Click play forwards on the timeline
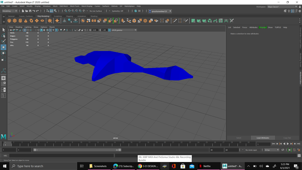The image size is (302, 170). click(x=288, y=144)
